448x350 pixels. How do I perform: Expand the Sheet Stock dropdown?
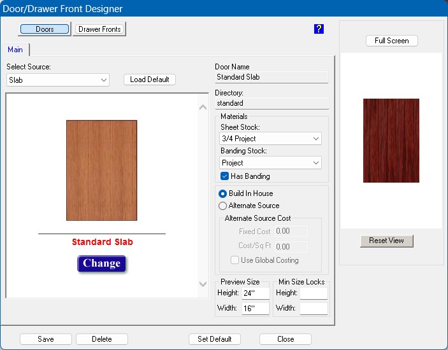(271, 139)
